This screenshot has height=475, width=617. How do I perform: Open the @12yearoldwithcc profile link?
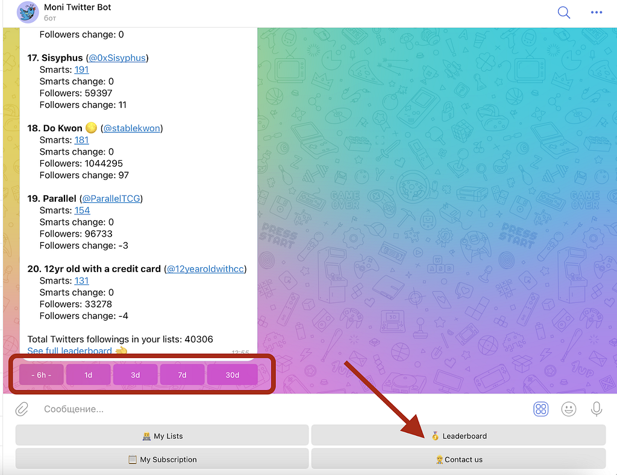(x=205, y=269)
